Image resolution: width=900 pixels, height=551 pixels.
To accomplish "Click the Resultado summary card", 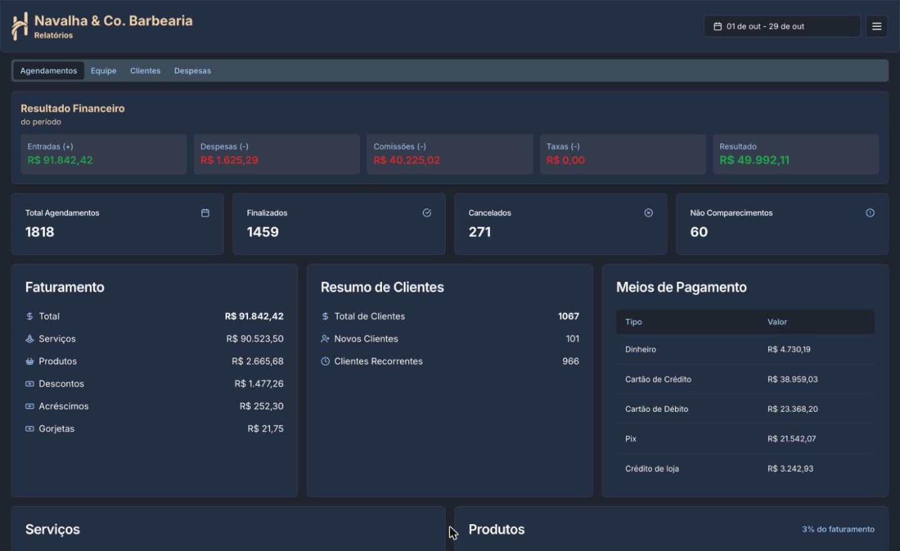I will click(x=796, y=154).
